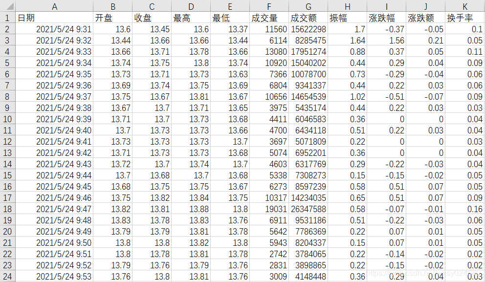This screenshot has width=485, height=282.
Task: Select the amount cell 17951274
Action: [309, 52]
